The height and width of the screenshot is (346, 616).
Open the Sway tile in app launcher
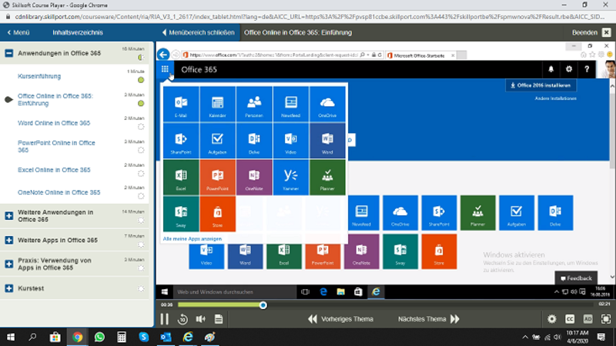pos(181,214)
